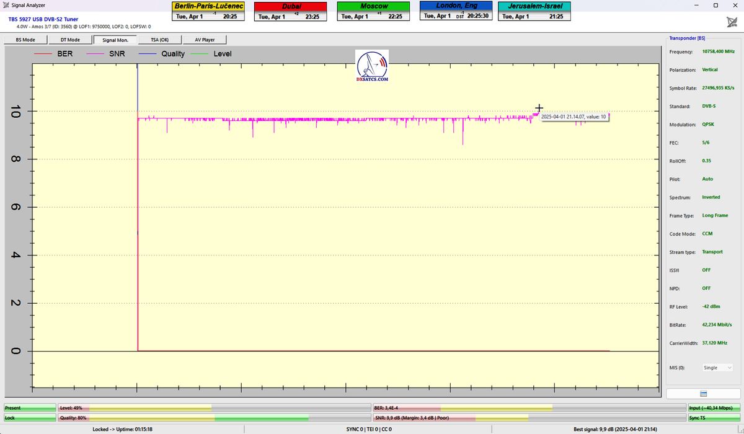The width and height of the screenshot is (744, 434).
Task: Click the small panel icon button below MIS
Action: coord(703,394)
